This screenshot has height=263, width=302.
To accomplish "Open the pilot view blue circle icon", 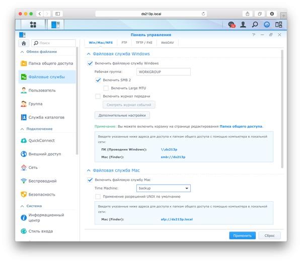I will click(x=267, y=25).
